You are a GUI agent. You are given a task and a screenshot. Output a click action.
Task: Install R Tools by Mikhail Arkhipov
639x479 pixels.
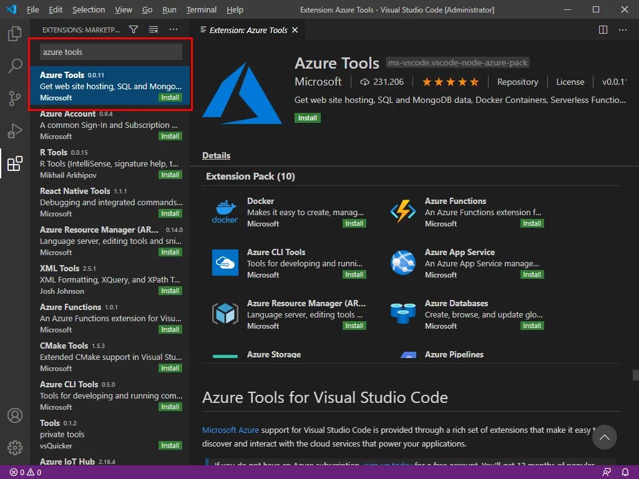click(x=170, y=175)
